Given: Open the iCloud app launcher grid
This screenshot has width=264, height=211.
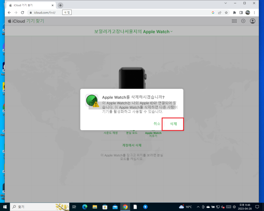Looking at the screenshot, I should pos(234,21).
